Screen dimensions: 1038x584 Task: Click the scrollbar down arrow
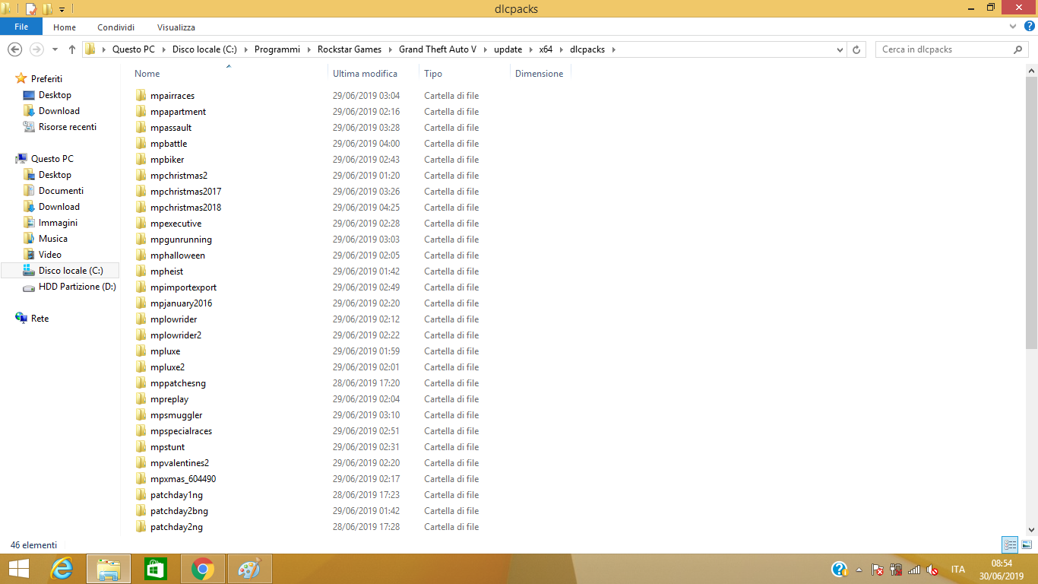[1032, 529]
